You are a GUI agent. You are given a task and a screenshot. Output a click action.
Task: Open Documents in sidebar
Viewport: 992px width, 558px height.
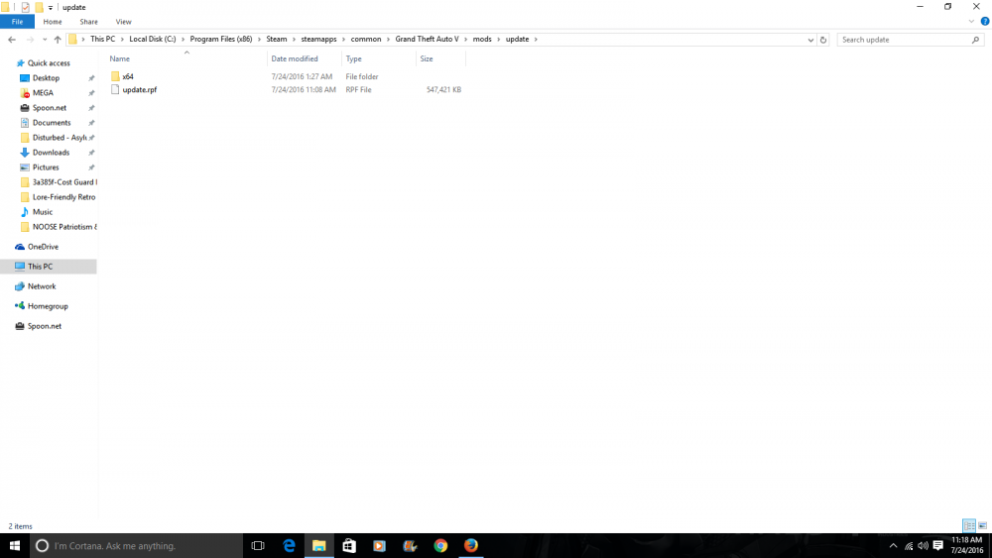(x=52, y=123)
